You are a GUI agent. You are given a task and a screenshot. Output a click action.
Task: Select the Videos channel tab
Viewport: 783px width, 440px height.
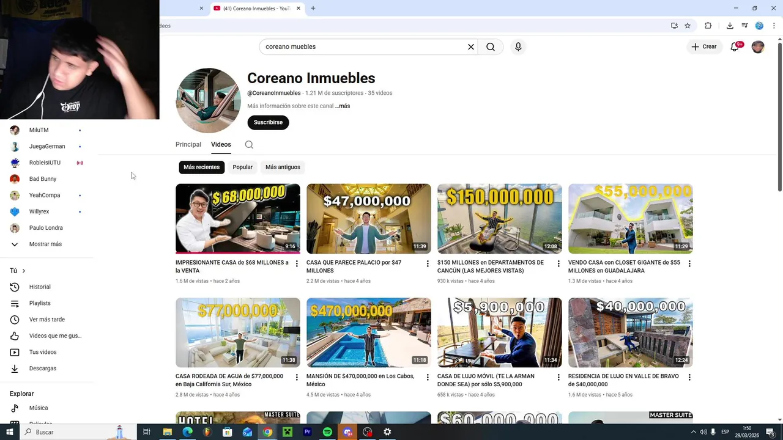[x=221, y=145]
